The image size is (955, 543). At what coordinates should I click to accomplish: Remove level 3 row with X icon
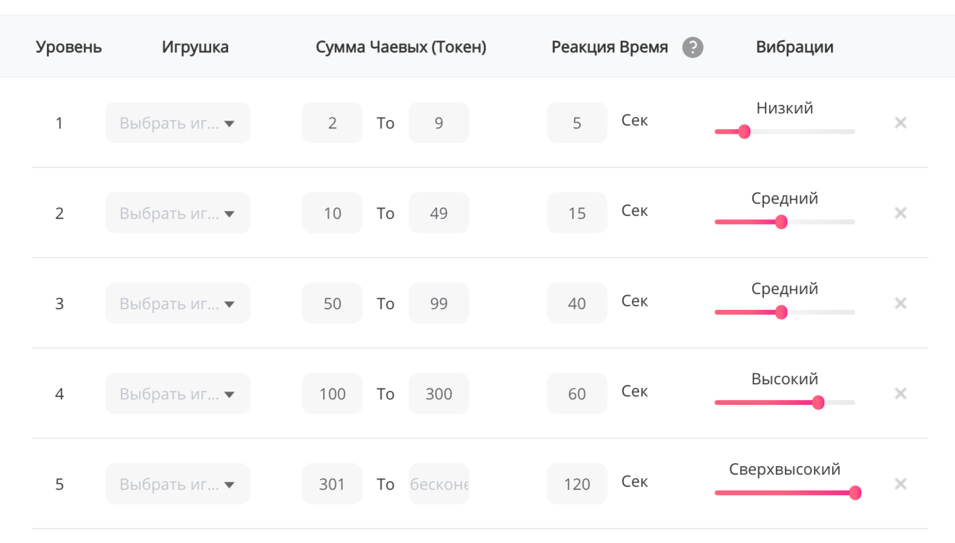click(900, 304)
